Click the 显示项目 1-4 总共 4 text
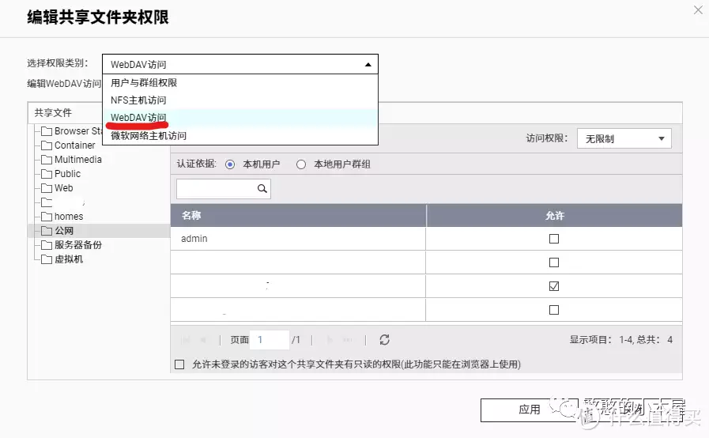This screenshot has width=709, height=438. (620, 340)
